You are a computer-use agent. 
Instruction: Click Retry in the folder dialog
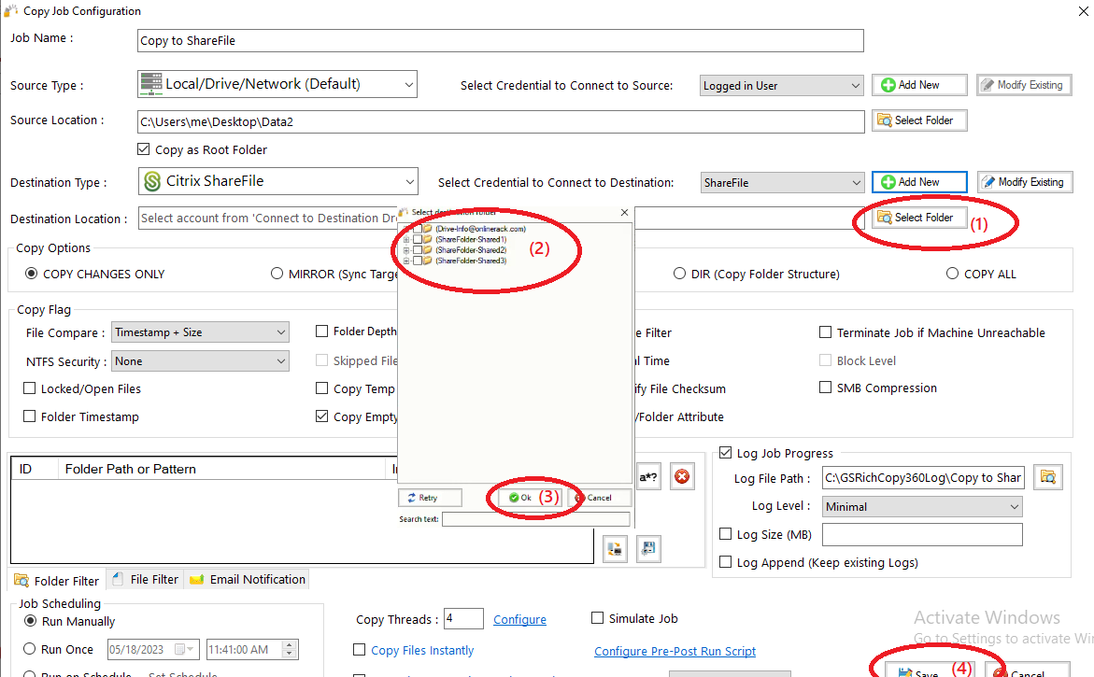431,498
